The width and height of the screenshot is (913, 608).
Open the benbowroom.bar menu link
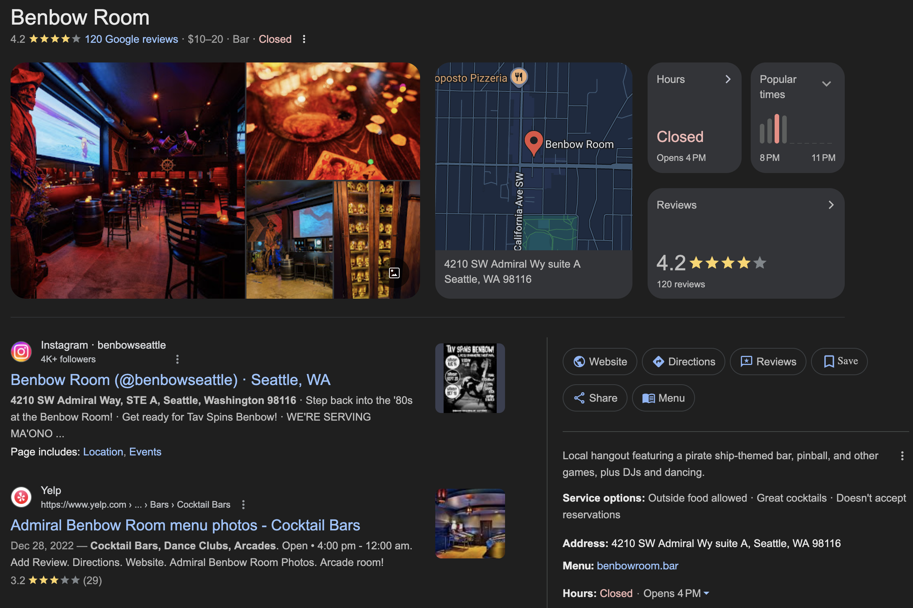[637, 566]
